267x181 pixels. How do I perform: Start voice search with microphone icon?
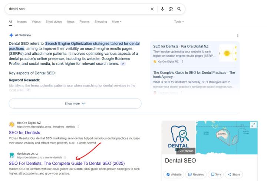click(162, 9)
